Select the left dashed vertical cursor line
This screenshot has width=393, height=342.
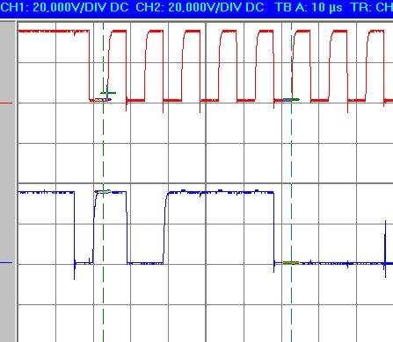point(103,182)
